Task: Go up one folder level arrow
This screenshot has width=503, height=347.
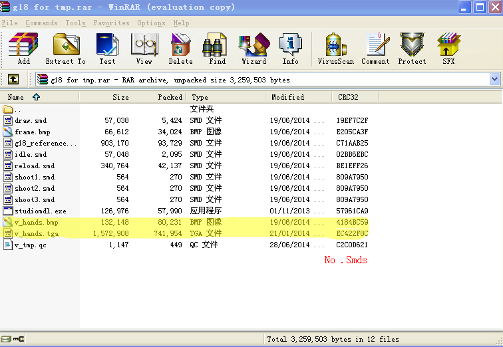Action: 13,79
